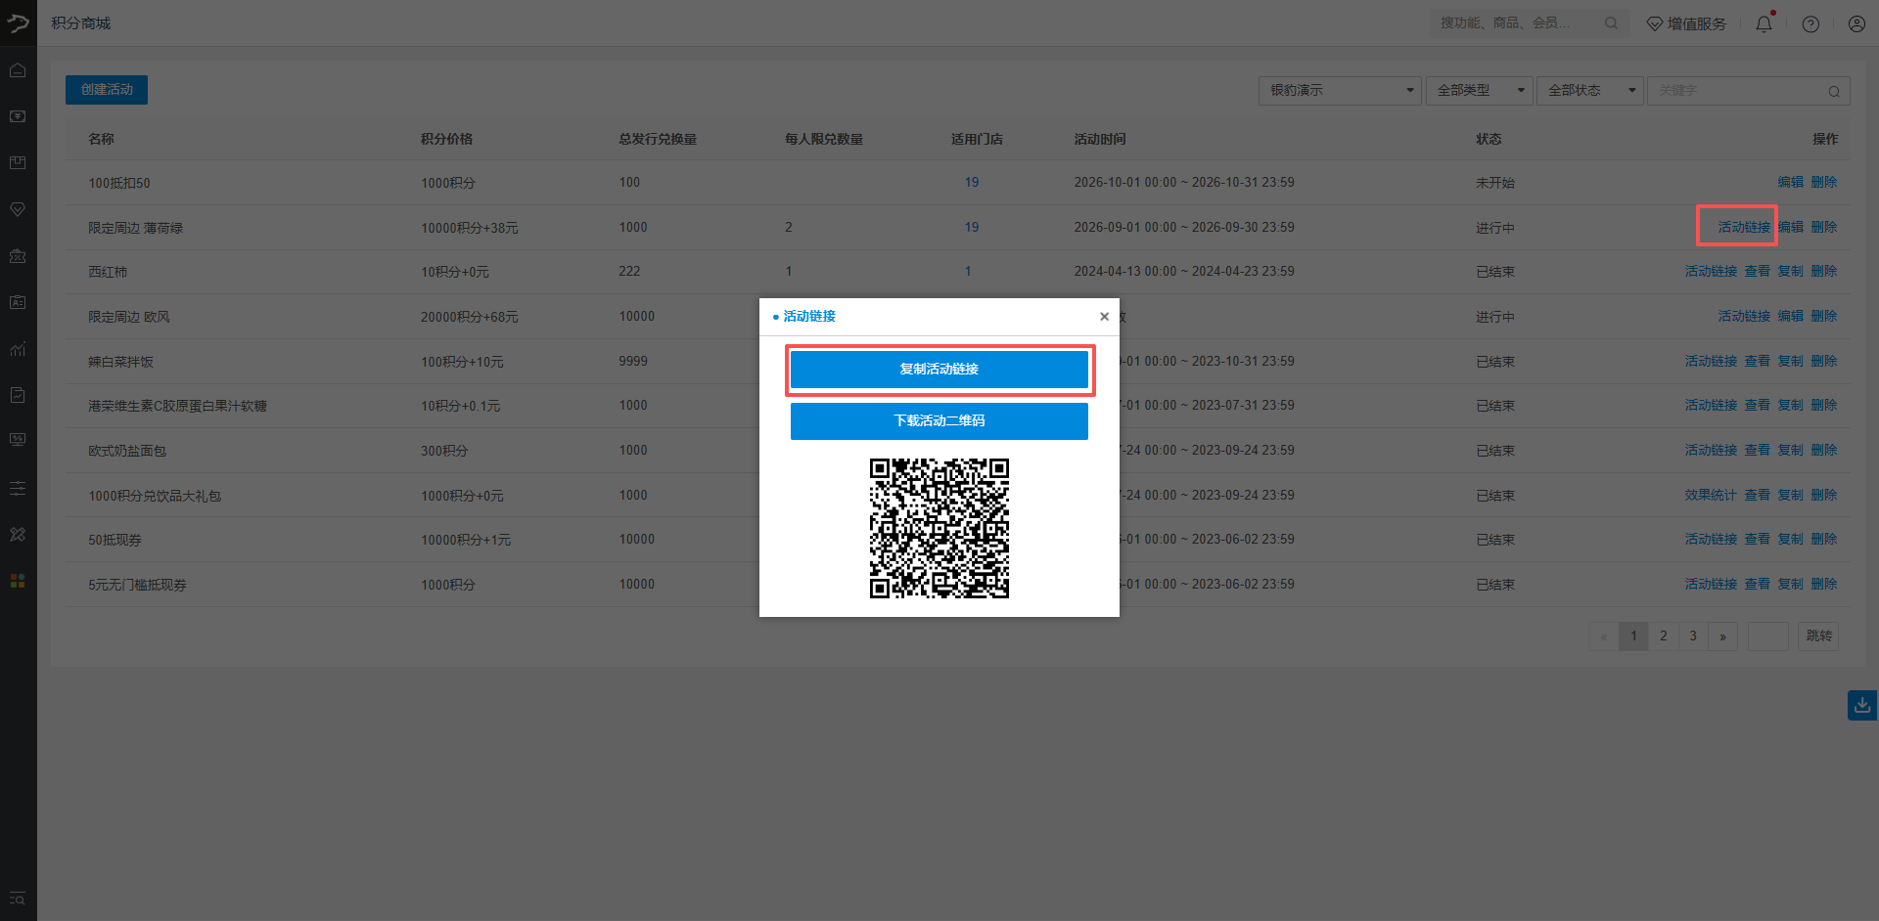Click 增值服务 in the top bar
Screen dimensions: 1879x921
pyautogui.click(x=1686, y=23)
